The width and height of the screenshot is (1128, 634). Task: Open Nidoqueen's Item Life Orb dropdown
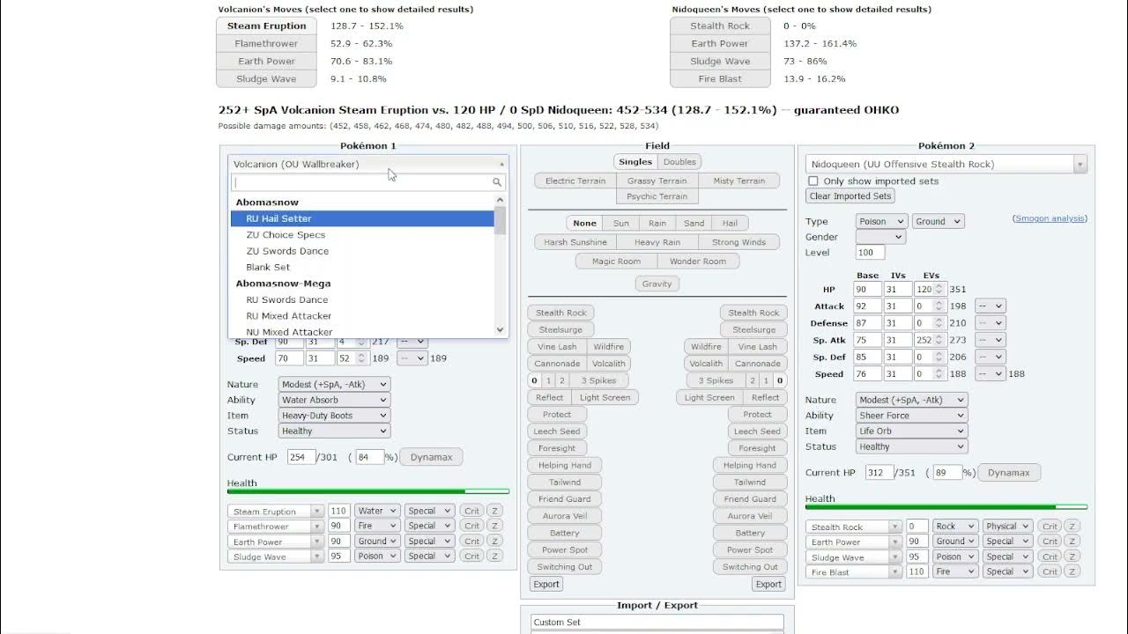[x=912, y=431]
